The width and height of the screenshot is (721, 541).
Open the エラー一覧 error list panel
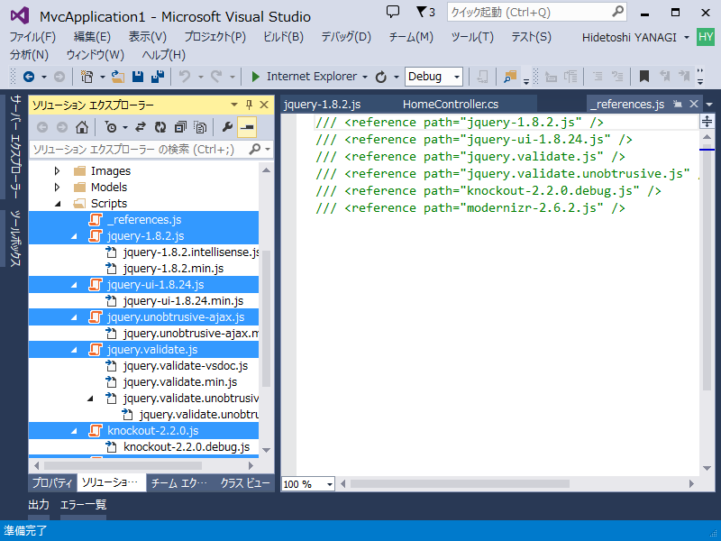[83, 505]
